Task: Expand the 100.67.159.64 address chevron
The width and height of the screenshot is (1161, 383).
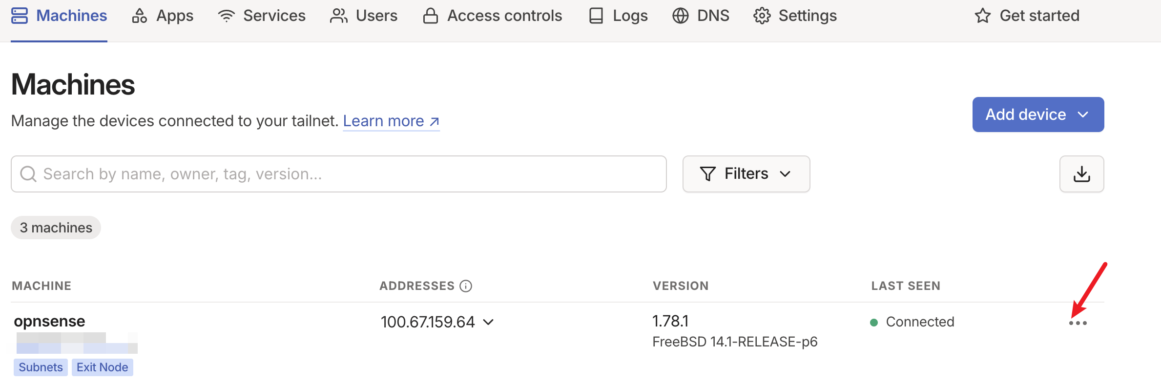Action: pyautogui.click(x=488, y=322)
